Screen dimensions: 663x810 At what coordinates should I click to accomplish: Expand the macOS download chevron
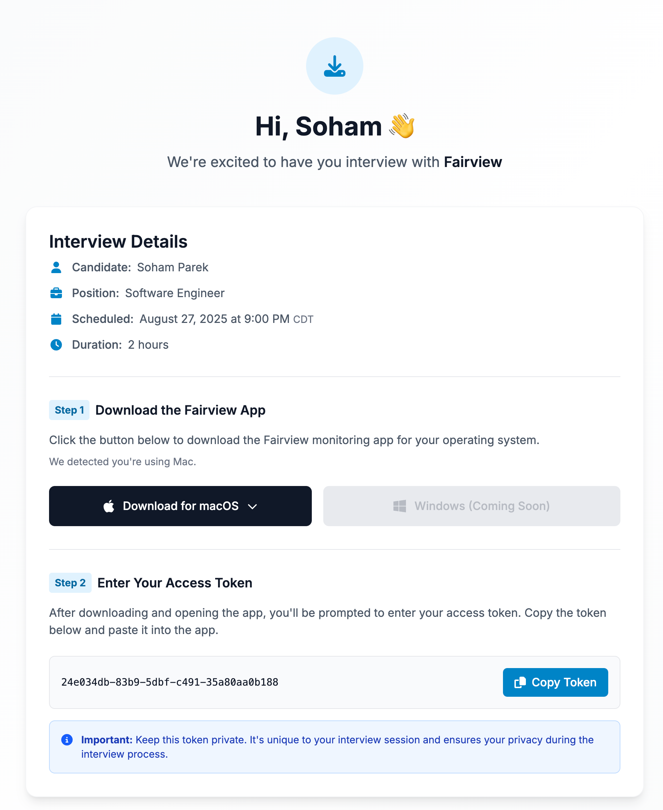coord(252,506)
